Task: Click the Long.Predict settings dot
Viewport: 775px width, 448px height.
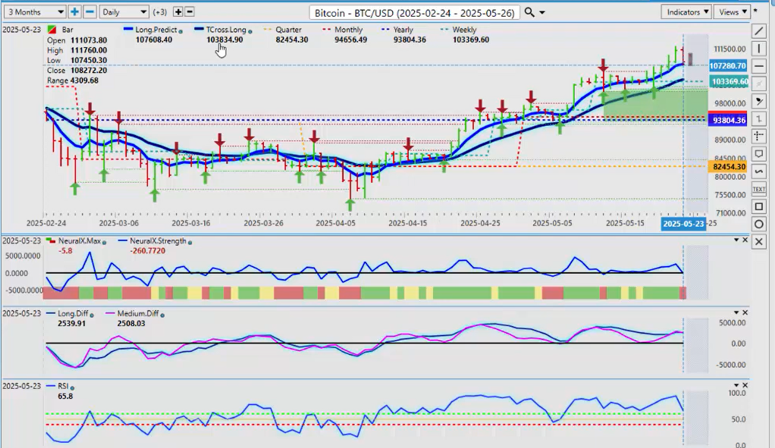Action: point(181,30)
